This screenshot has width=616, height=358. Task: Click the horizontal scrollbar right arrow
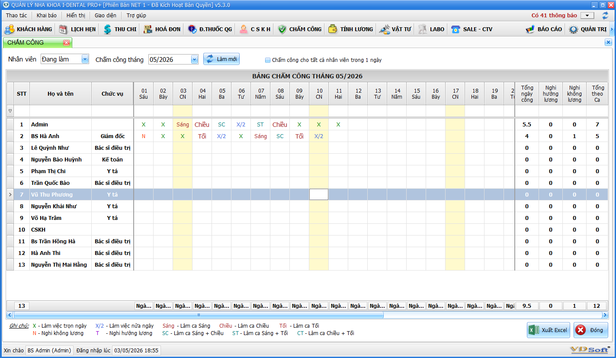(x=605, y=315)
